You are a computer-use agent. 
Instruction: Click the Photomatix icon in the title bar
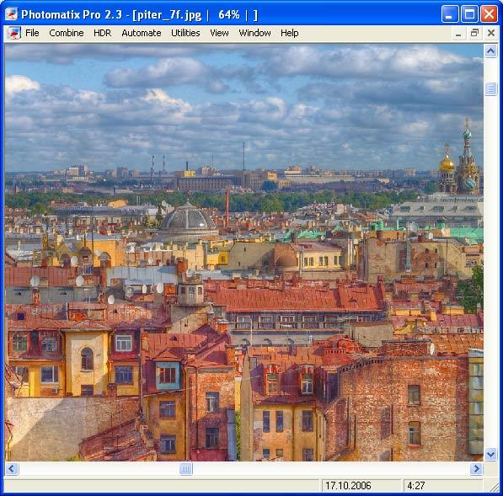point(11,14)
